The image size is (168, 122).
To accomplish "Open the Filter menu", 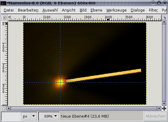I will [153, 10].
